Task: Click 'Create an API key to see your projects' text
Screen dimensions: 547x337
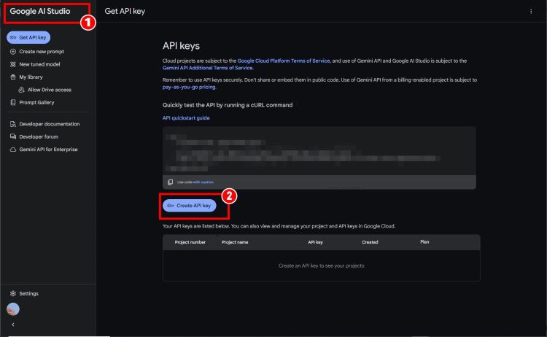Action: coord(321,266)
